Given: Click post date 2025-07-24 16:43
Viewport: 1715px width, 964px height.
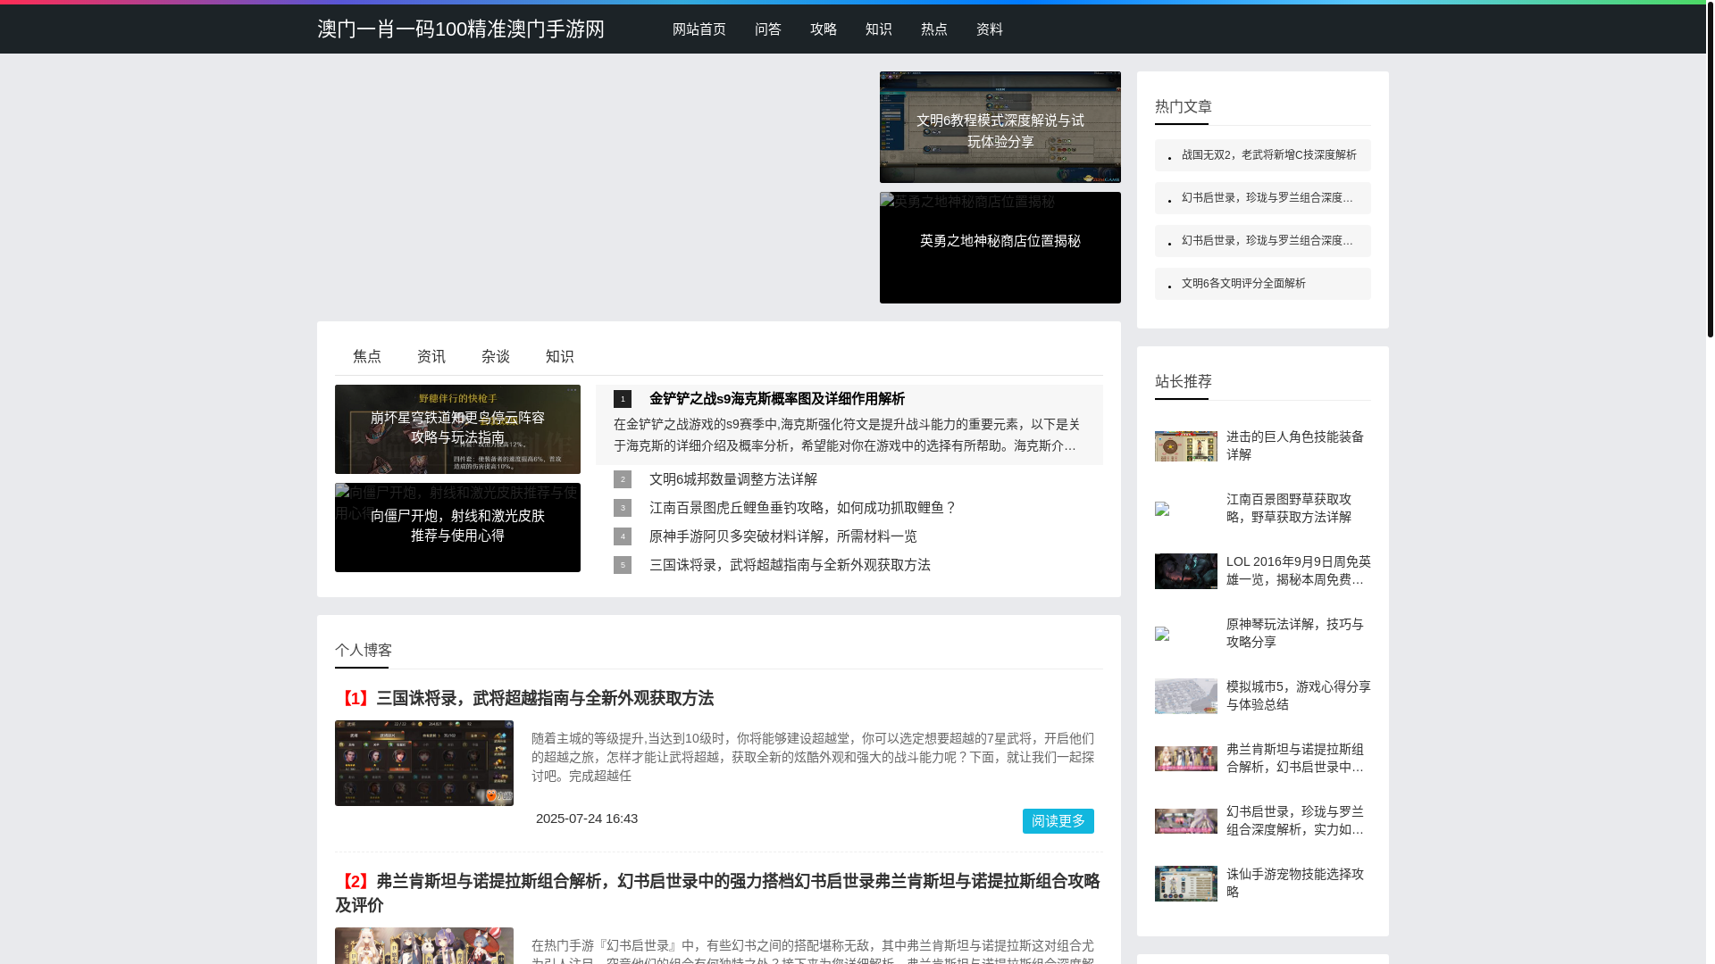Looking at the screenshot, I should click(x=586, y=819).
